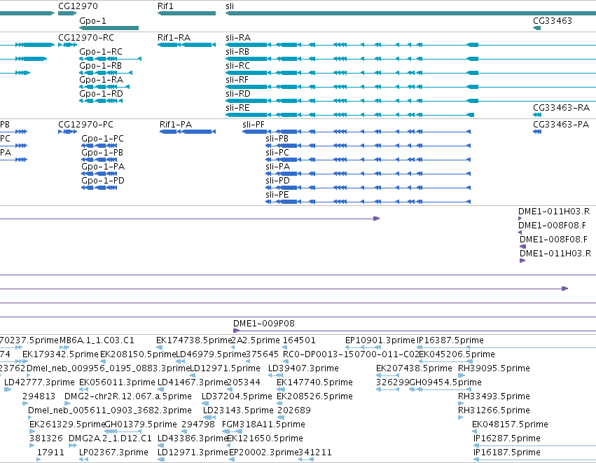This screenshot has width=596, height=463.
Task: Open EST label IP16287.5prime
Action: coord(506,438)
